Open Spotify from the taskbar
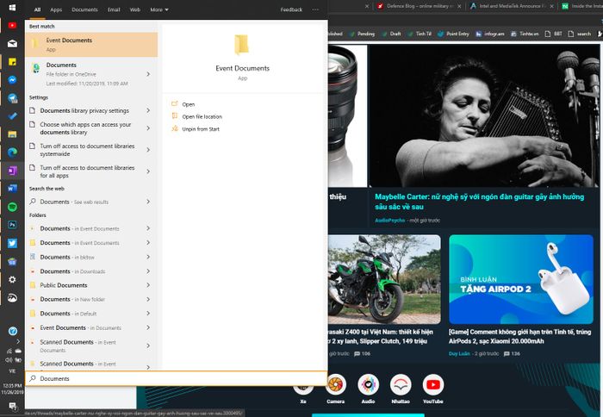Image resolution: width=603 pixels, height=417 pixels. 12,207
